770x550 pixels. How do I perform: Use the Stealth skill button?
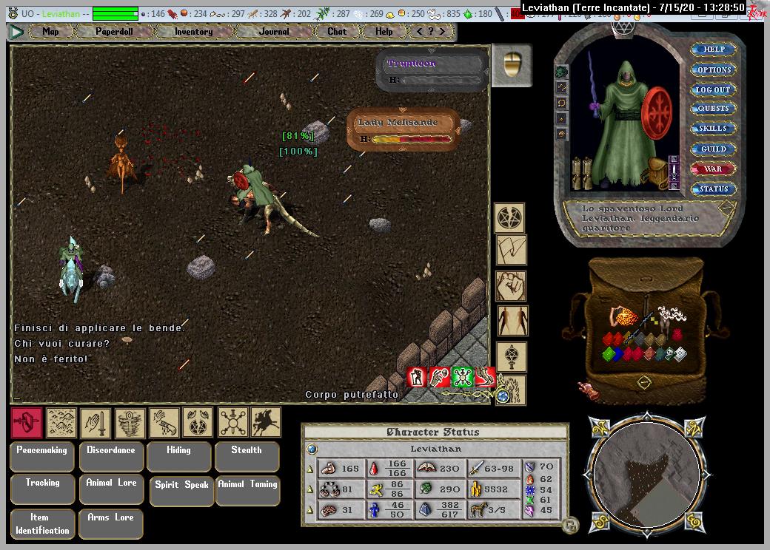pos(247,456)
